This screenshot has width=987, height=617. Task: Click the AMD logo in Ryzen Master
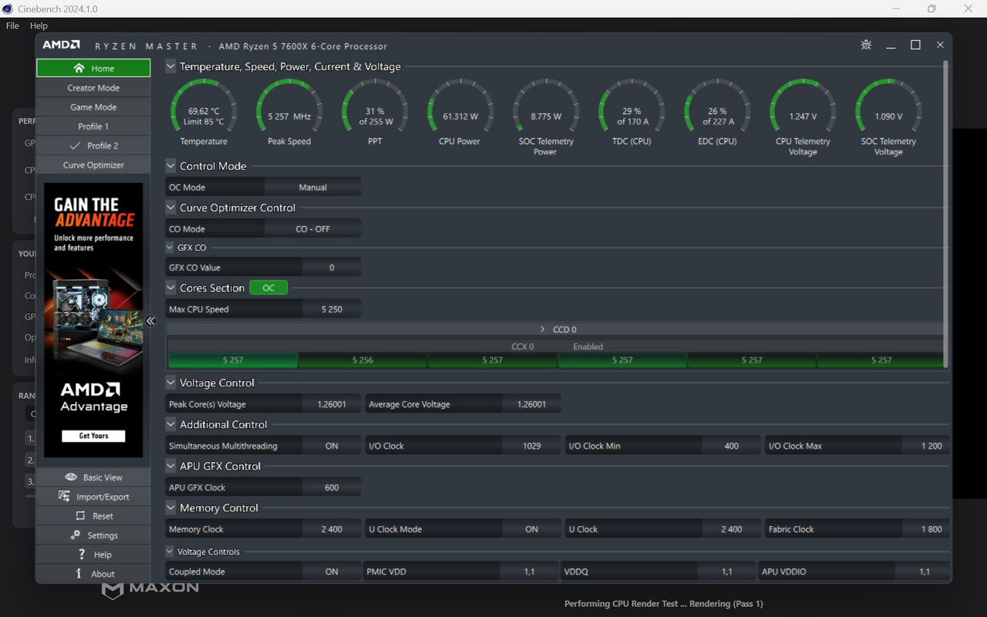[61, 46]
